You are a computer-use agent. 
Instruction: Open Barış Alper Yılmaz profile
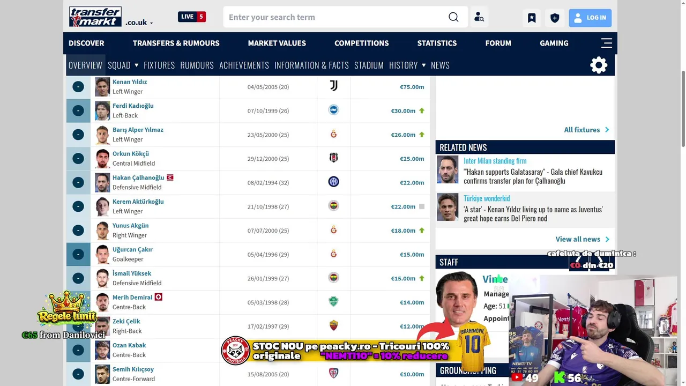click(x=138, y=130)
